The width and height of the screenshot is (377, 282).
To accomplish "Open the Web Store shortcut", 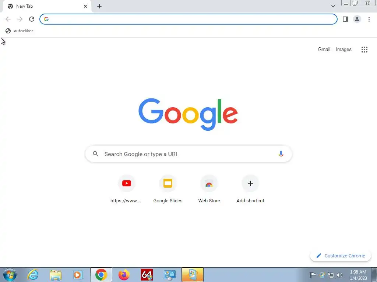I will tap(209, 189).
